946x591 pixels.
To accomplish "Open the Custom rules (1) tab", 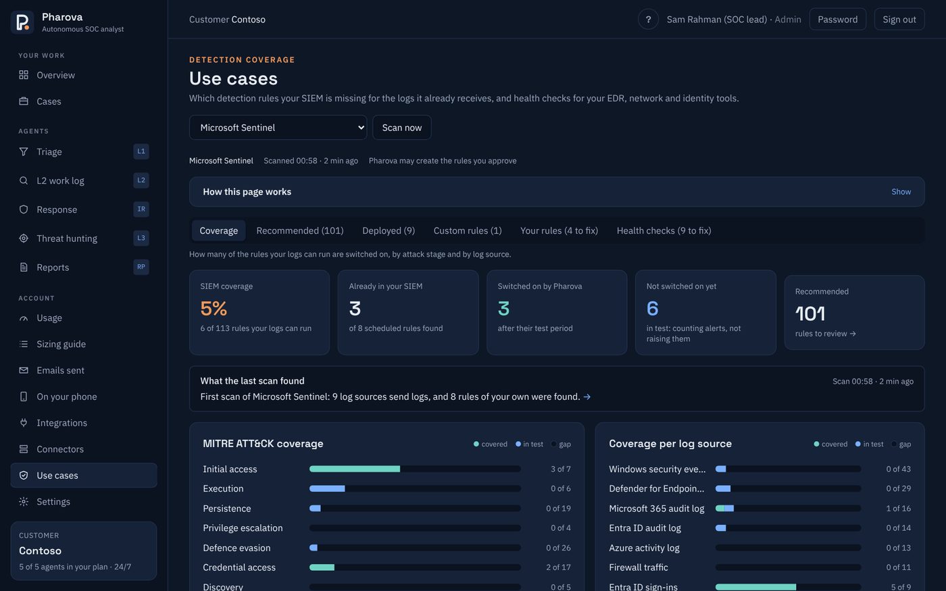I will point(468,230).
